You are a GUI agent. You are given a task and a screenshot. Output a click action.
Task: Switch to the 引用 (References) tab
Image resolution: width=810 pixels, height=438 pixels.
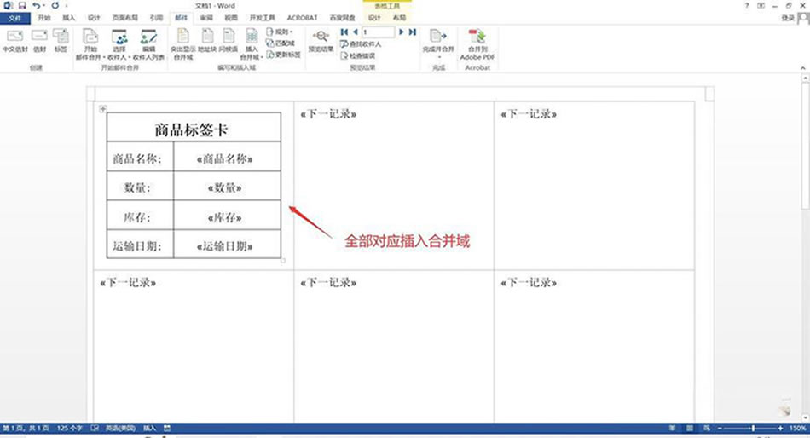156,18
